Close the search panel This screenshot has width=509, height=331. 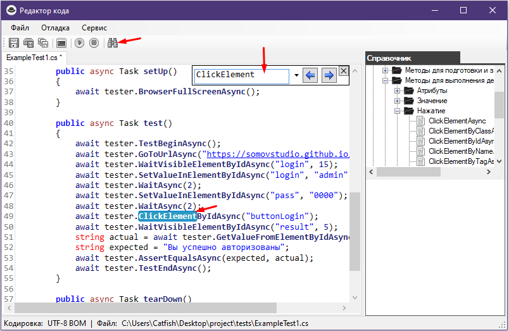(x=344, y=71)
